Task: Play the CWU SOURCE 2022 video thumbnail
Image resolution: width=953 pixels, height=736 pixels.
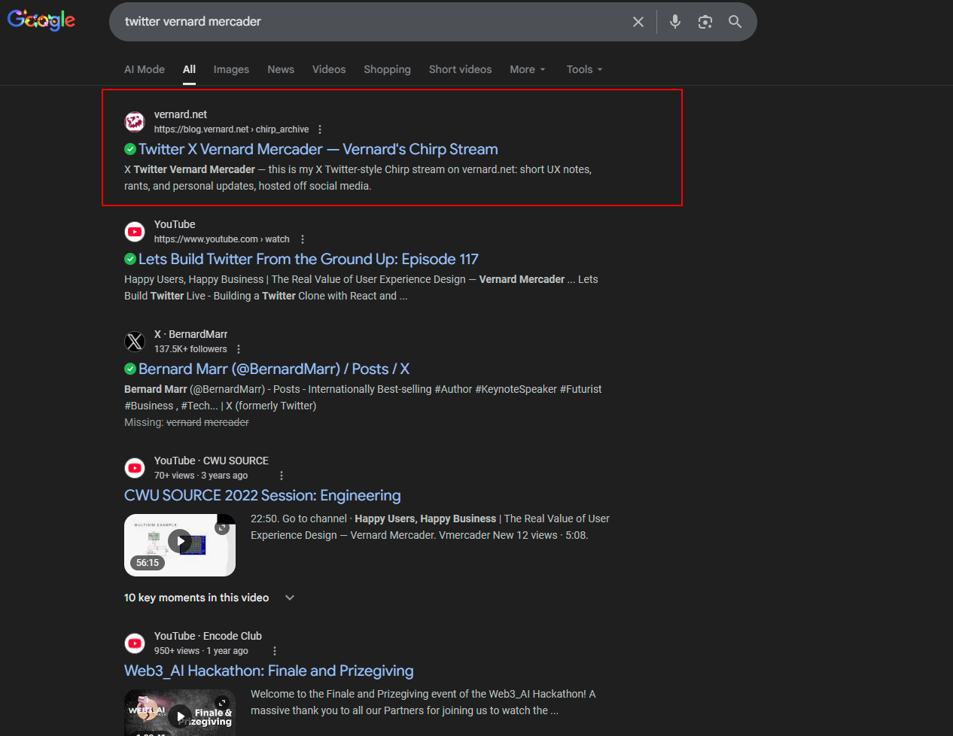Action: (180, 541)
